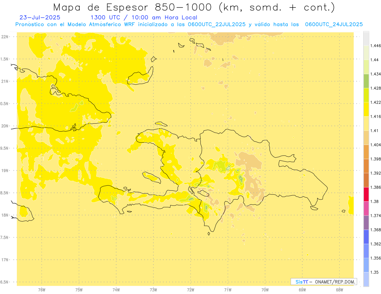Click the '22N' latitude label

[x=5, y=37]
